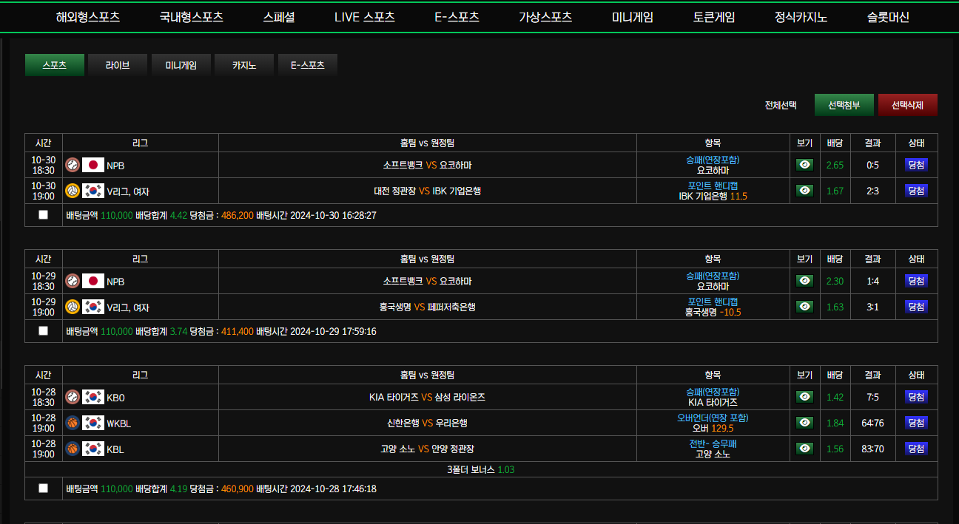This screenshot has width=959, height=524.
Task: Click the eye icon for KIA 타이거즈 match
Action: [804, 397]
